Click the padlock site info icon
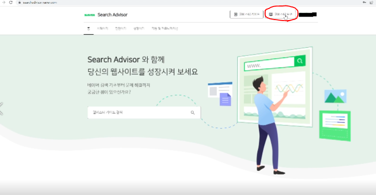 click(x=20, y=3)
